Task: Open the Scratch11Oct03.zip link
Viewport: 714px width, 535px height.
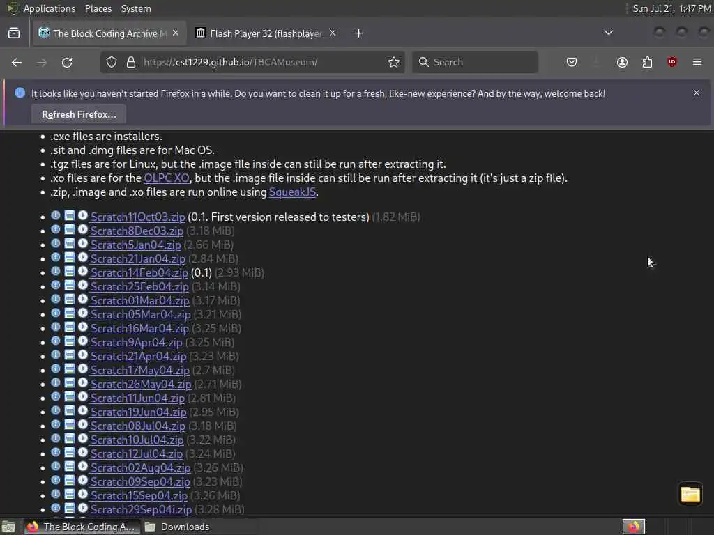Action: click(x=137, y=217)
